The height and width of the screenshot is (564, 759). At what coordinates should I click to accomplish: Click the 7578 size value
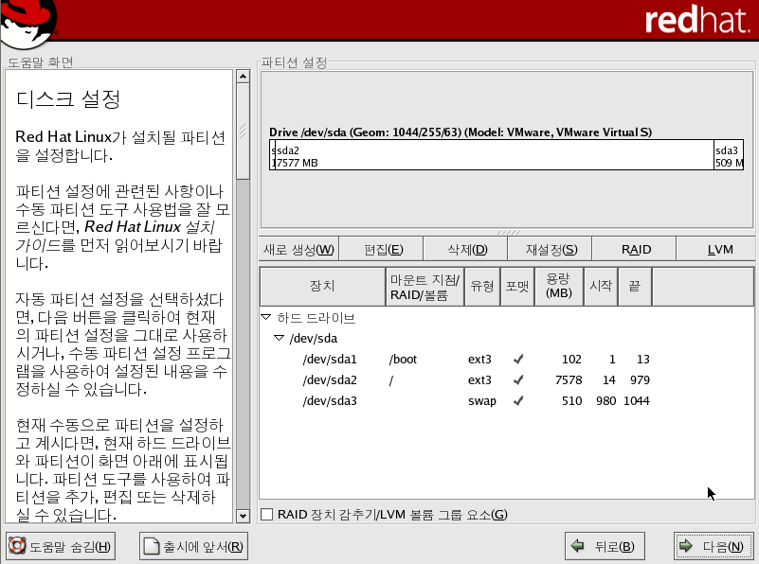pos(569,380)
